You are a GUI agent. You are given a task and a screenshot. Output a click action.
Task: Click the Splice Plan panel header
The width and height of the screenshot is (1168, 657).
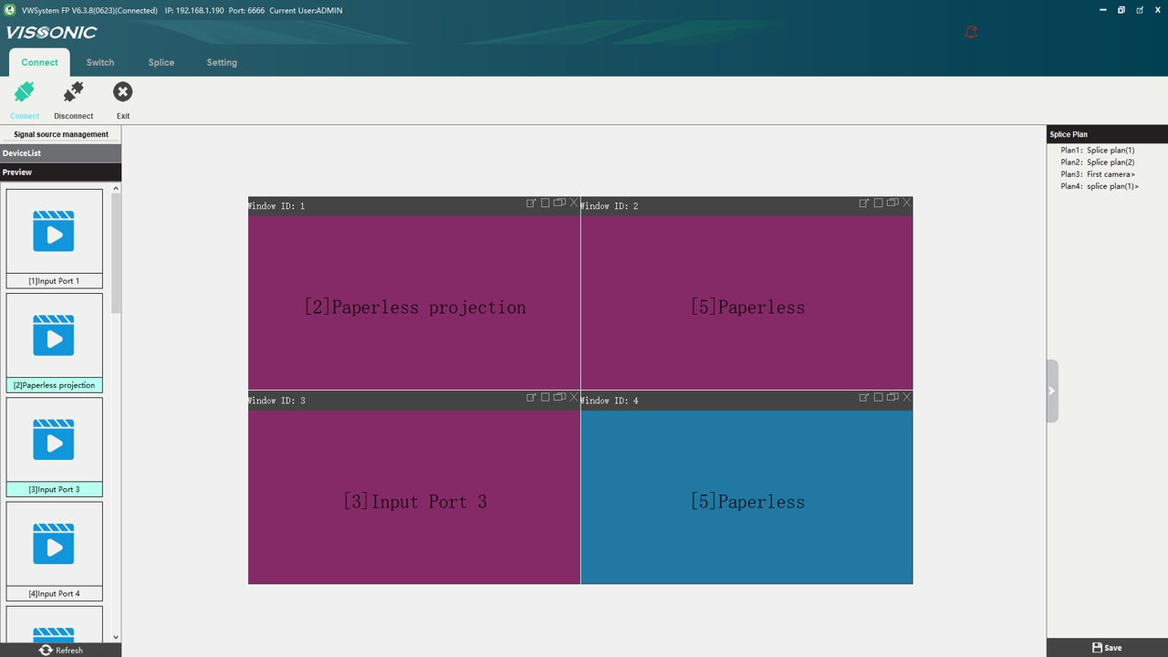[1107, 134]
